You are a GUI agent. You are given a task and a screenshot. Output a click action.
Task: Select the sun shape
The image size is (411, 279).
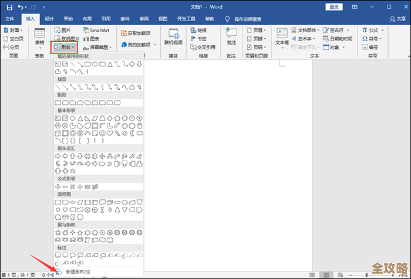tap(125, 132)
